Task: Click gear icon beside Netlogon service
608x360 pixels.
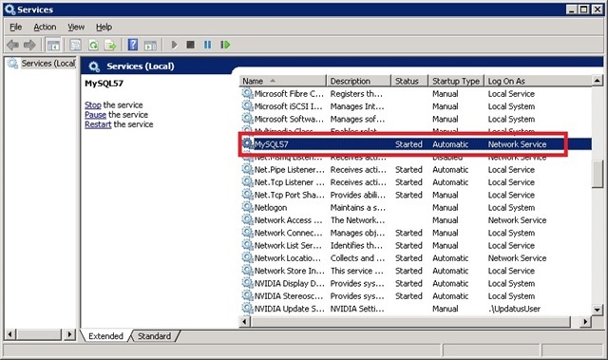Action: (x=247, y=207)
